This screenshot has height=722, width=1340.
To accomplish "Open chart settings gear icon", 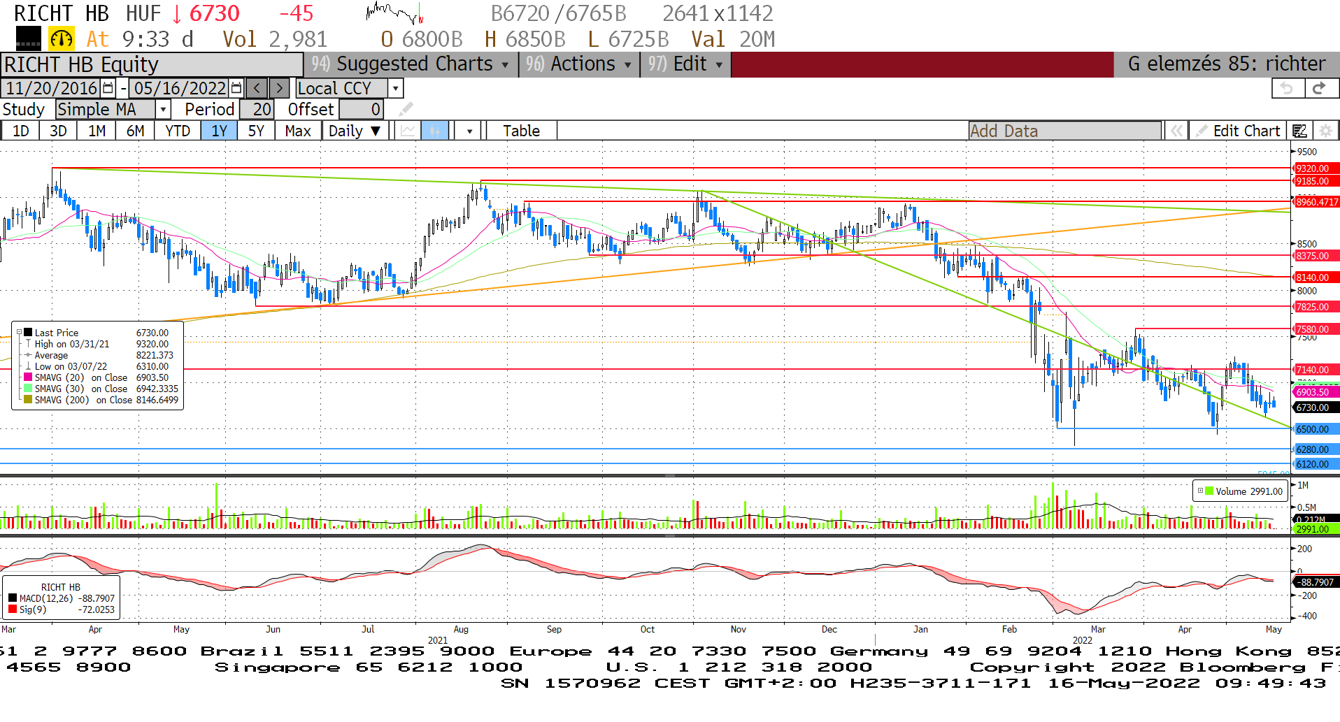I will [1325, 131].
